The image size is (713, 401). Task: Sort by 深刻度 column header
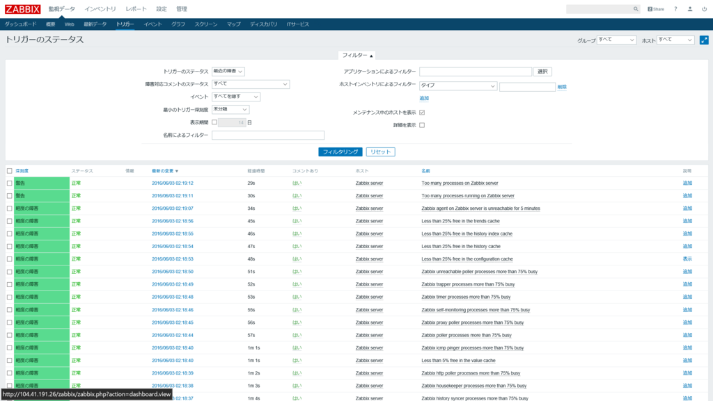click(22, 171)
